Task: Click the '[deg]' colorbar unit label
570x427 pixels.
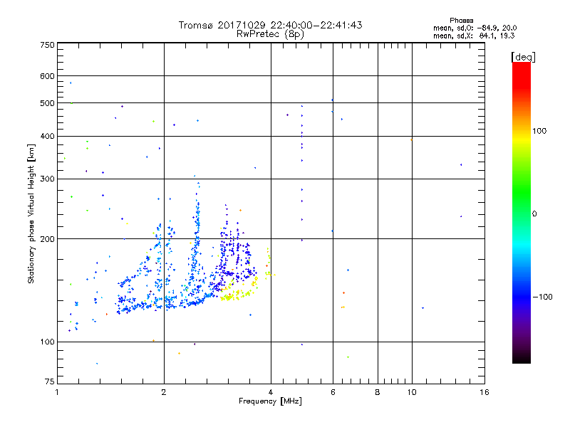Action: [523, 57]
